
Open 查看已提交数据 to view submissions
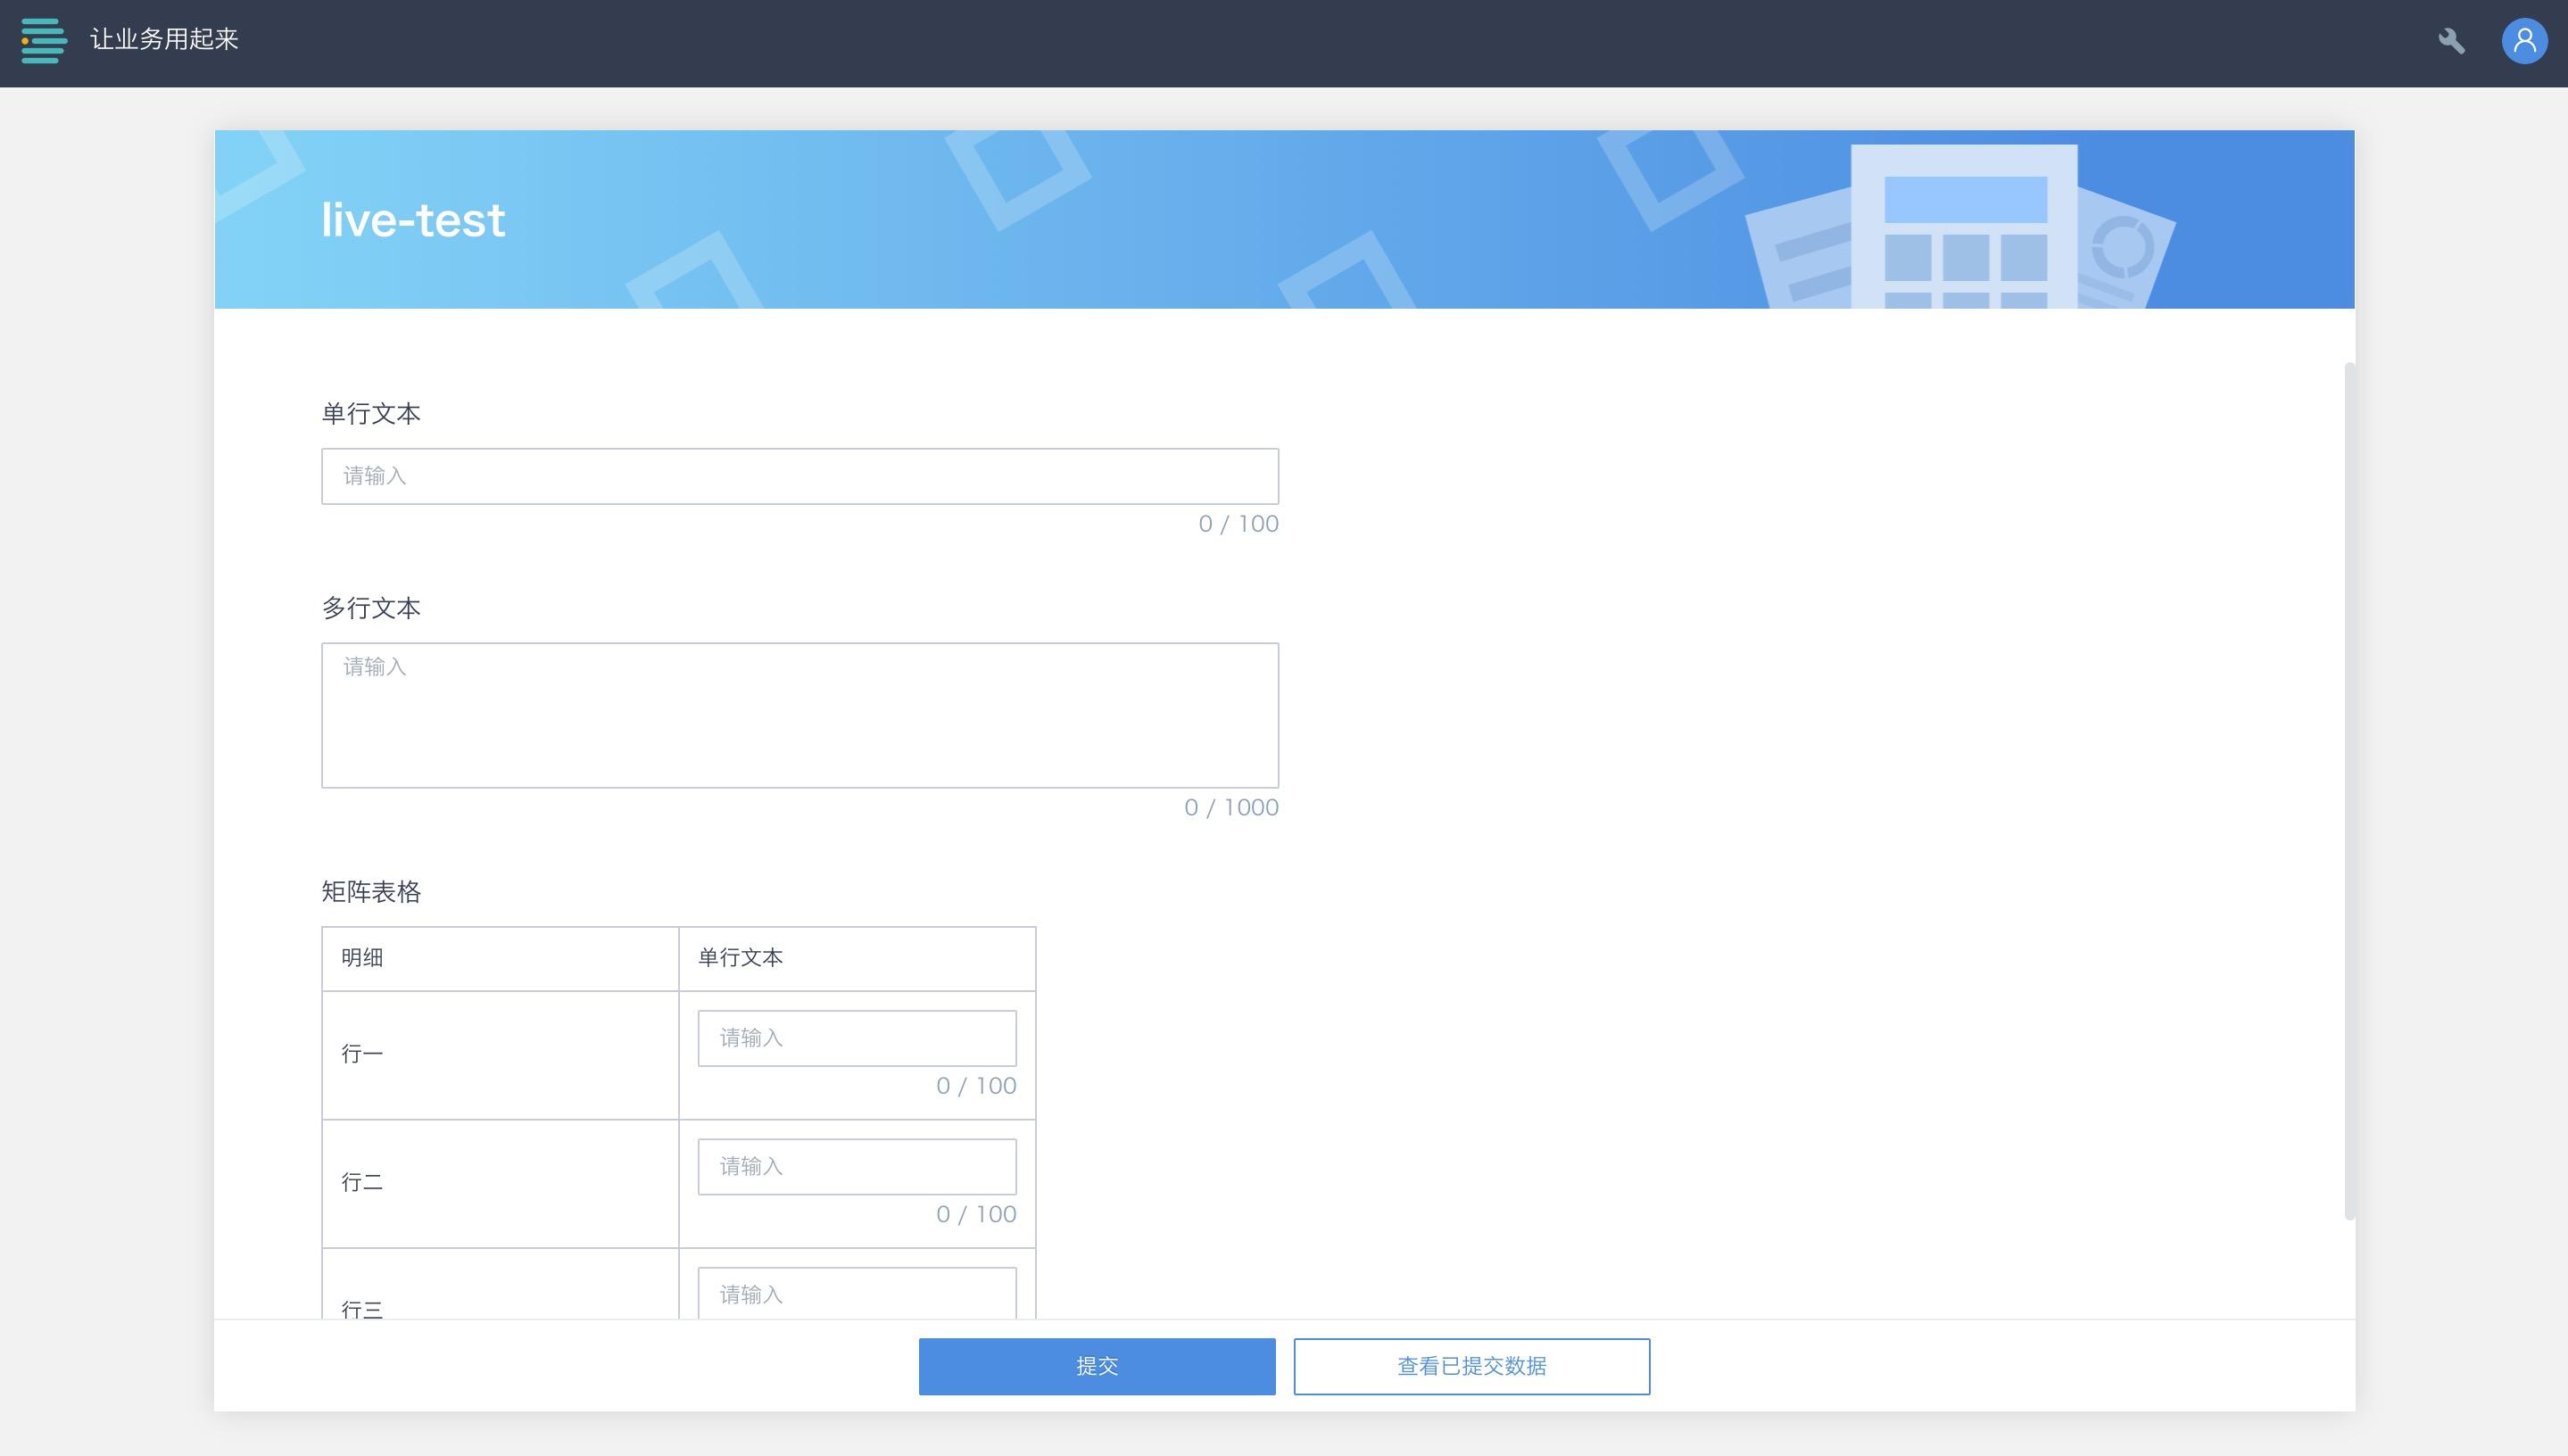click(x=1472, y=1366)
